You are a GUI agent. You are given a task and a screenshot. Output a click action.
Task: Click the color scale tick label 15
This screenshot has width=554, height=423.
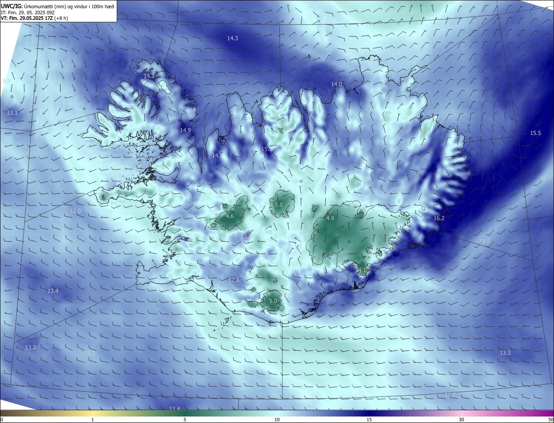coord(369,420)
